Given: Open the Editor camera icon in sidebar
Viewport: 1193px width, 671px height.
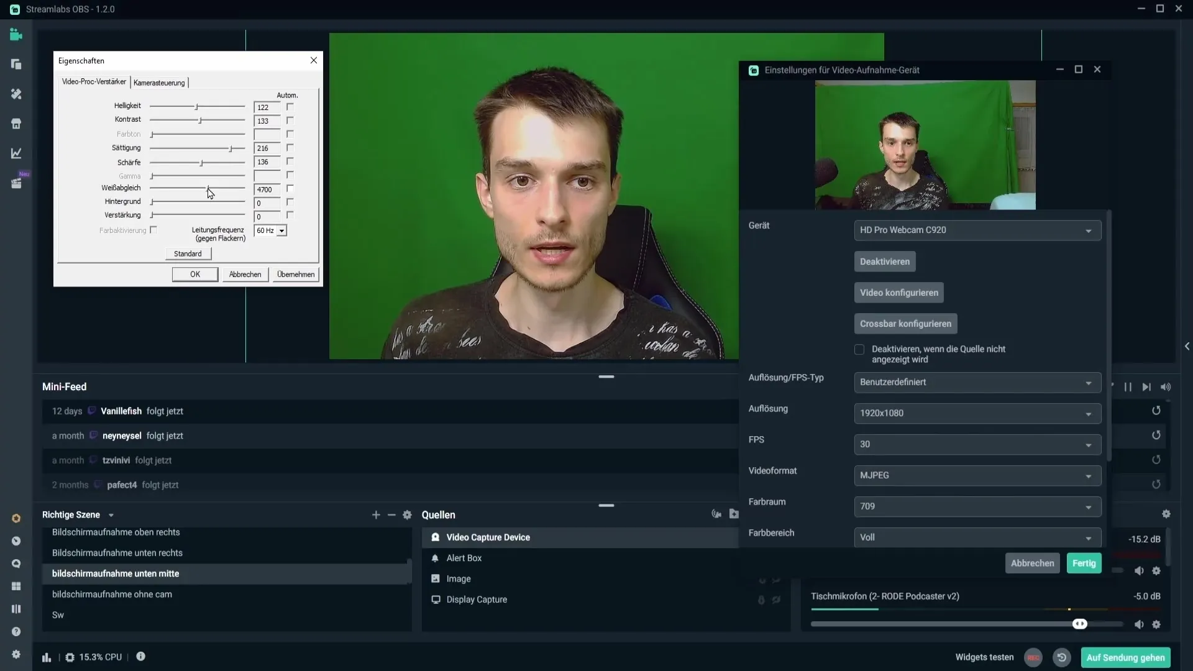Looking at the screenshot, I should click(16, 35).
